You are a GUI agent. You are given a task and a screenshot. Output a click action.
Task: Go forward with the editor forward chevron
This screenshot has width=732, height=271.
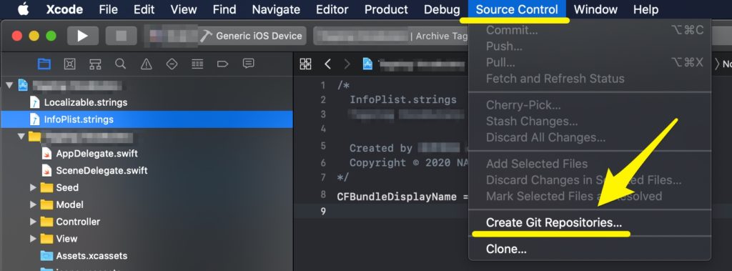pyautogui.click(x=347, y=64)
